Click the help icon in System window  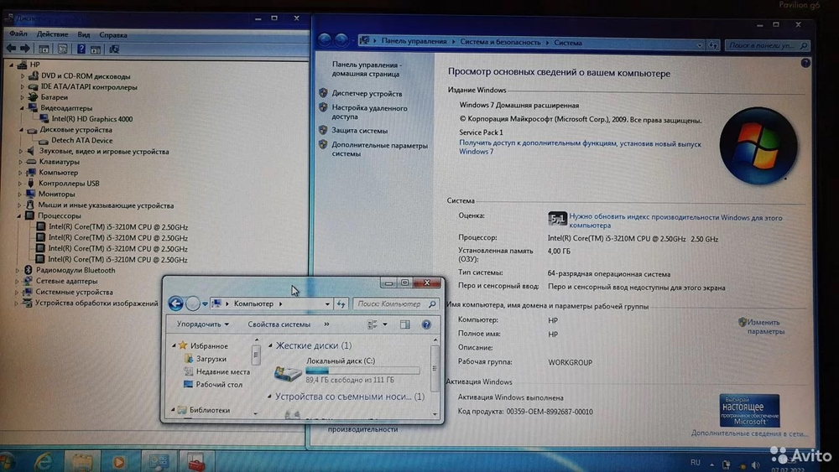click(x=805, y=63)
